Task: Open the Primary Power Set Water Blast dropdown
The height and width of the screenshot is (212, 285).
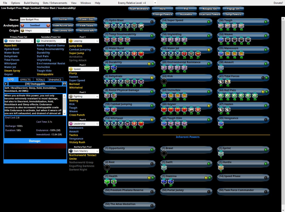Action: pyautogui.click(x=19, y=41)
